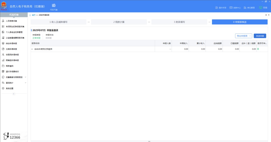Expand 查询统计 submenu
The image size is (271, 142).
[x=25, y=83]
